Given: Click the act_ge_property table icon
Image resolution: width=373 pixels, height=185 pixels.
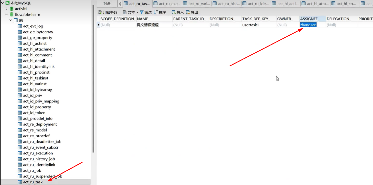Looking at the screenshot, I should click(x=20, y=38).
